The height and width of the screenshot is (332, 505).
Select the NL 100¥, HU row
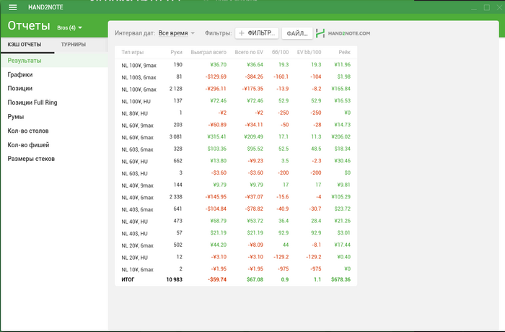(236, 101)
